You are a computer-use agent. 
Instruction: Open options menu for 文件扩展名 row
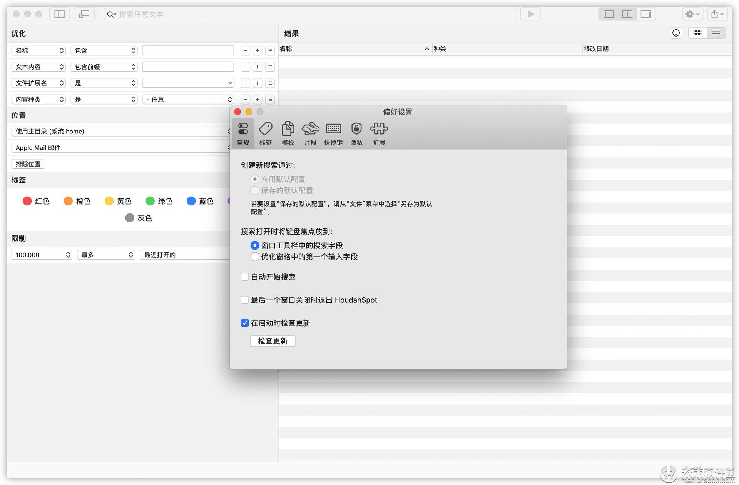[270, 83]
